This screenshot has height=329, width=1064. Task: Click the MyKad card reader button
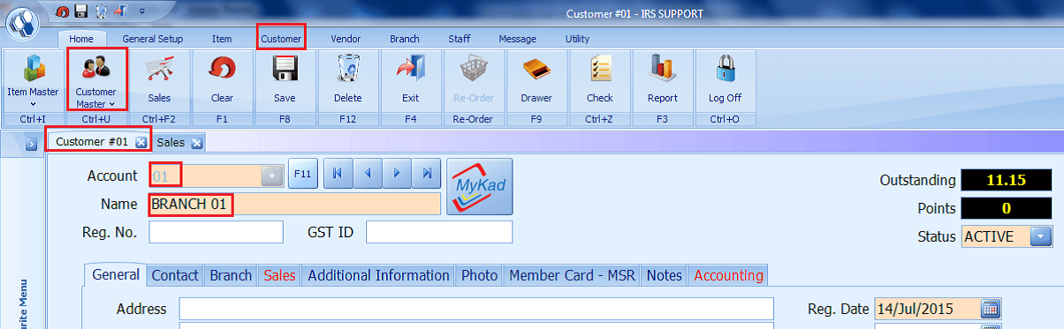click(x=479, y=187)
